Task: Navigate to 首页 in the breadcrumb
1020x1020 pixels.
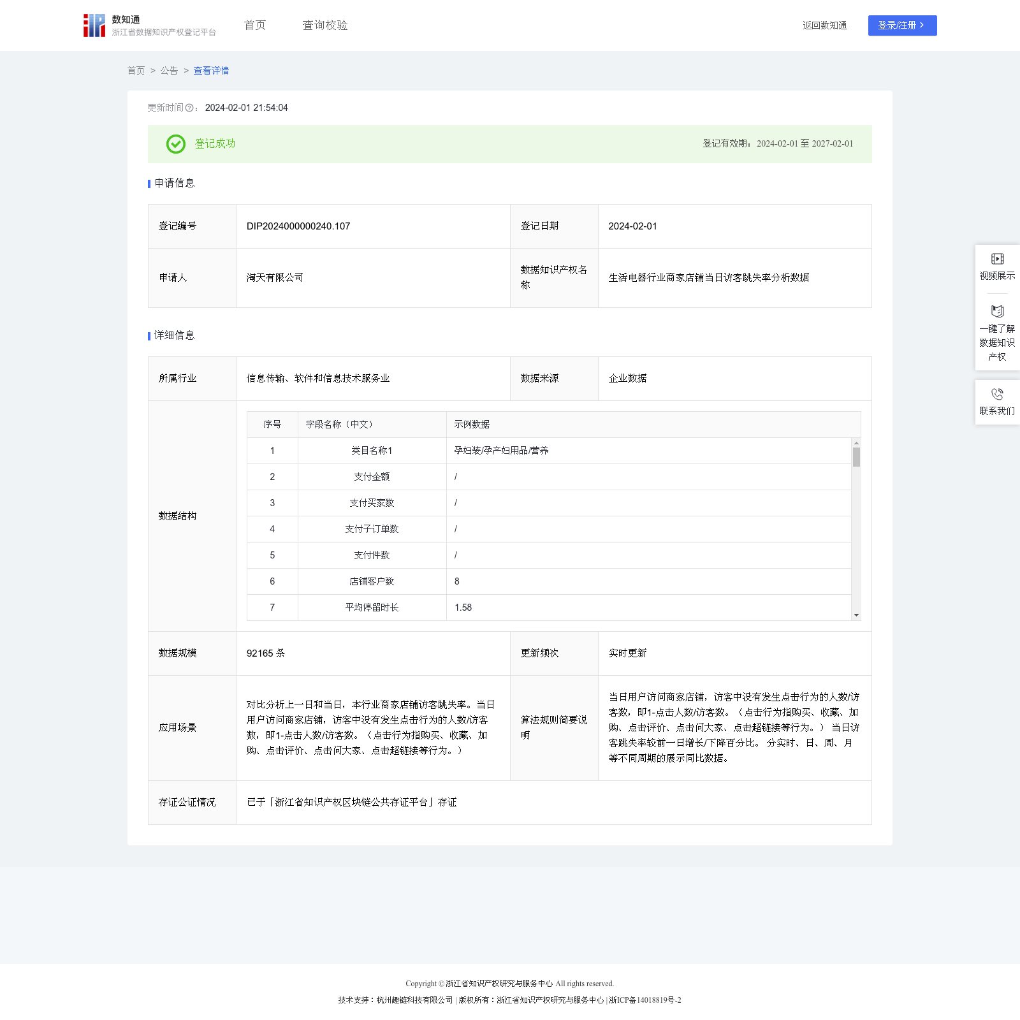Action: (136, 71)
